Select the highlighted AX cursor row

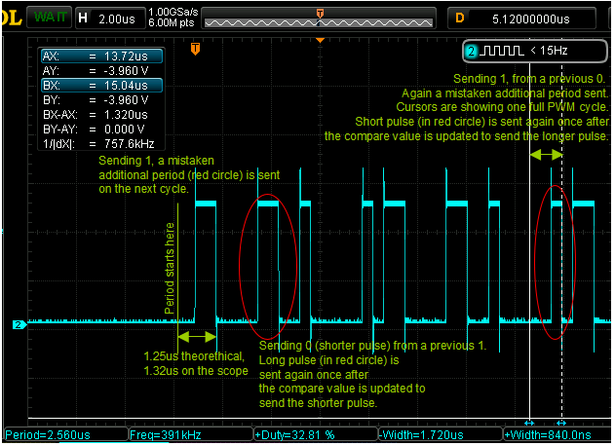(100, 57)
